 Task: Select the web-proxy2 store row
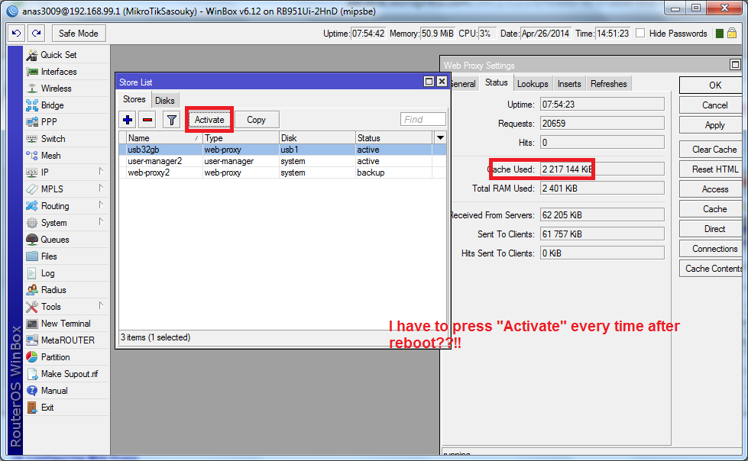[x=283, y=172]
